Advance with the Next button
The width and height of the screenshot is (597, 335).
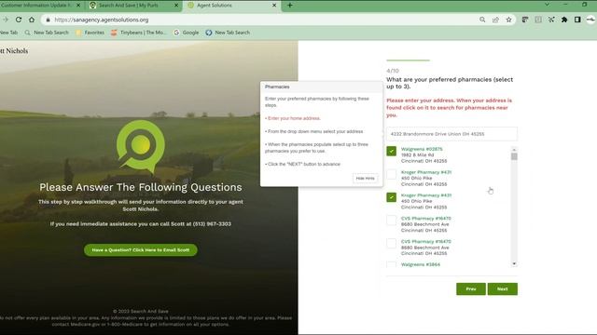502,289
